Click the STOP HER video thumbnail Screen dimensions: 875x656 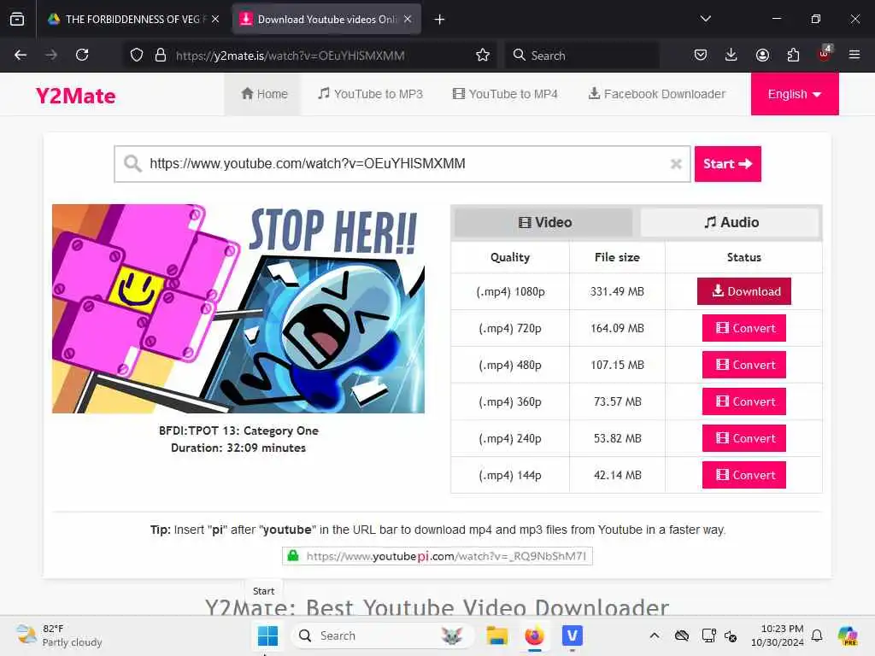pos(238,308)
